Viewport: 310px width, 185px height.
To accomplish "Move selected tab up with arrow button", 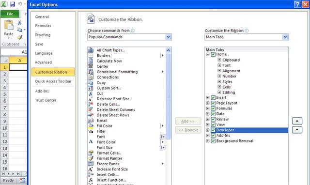I will (x=297, y=121).
